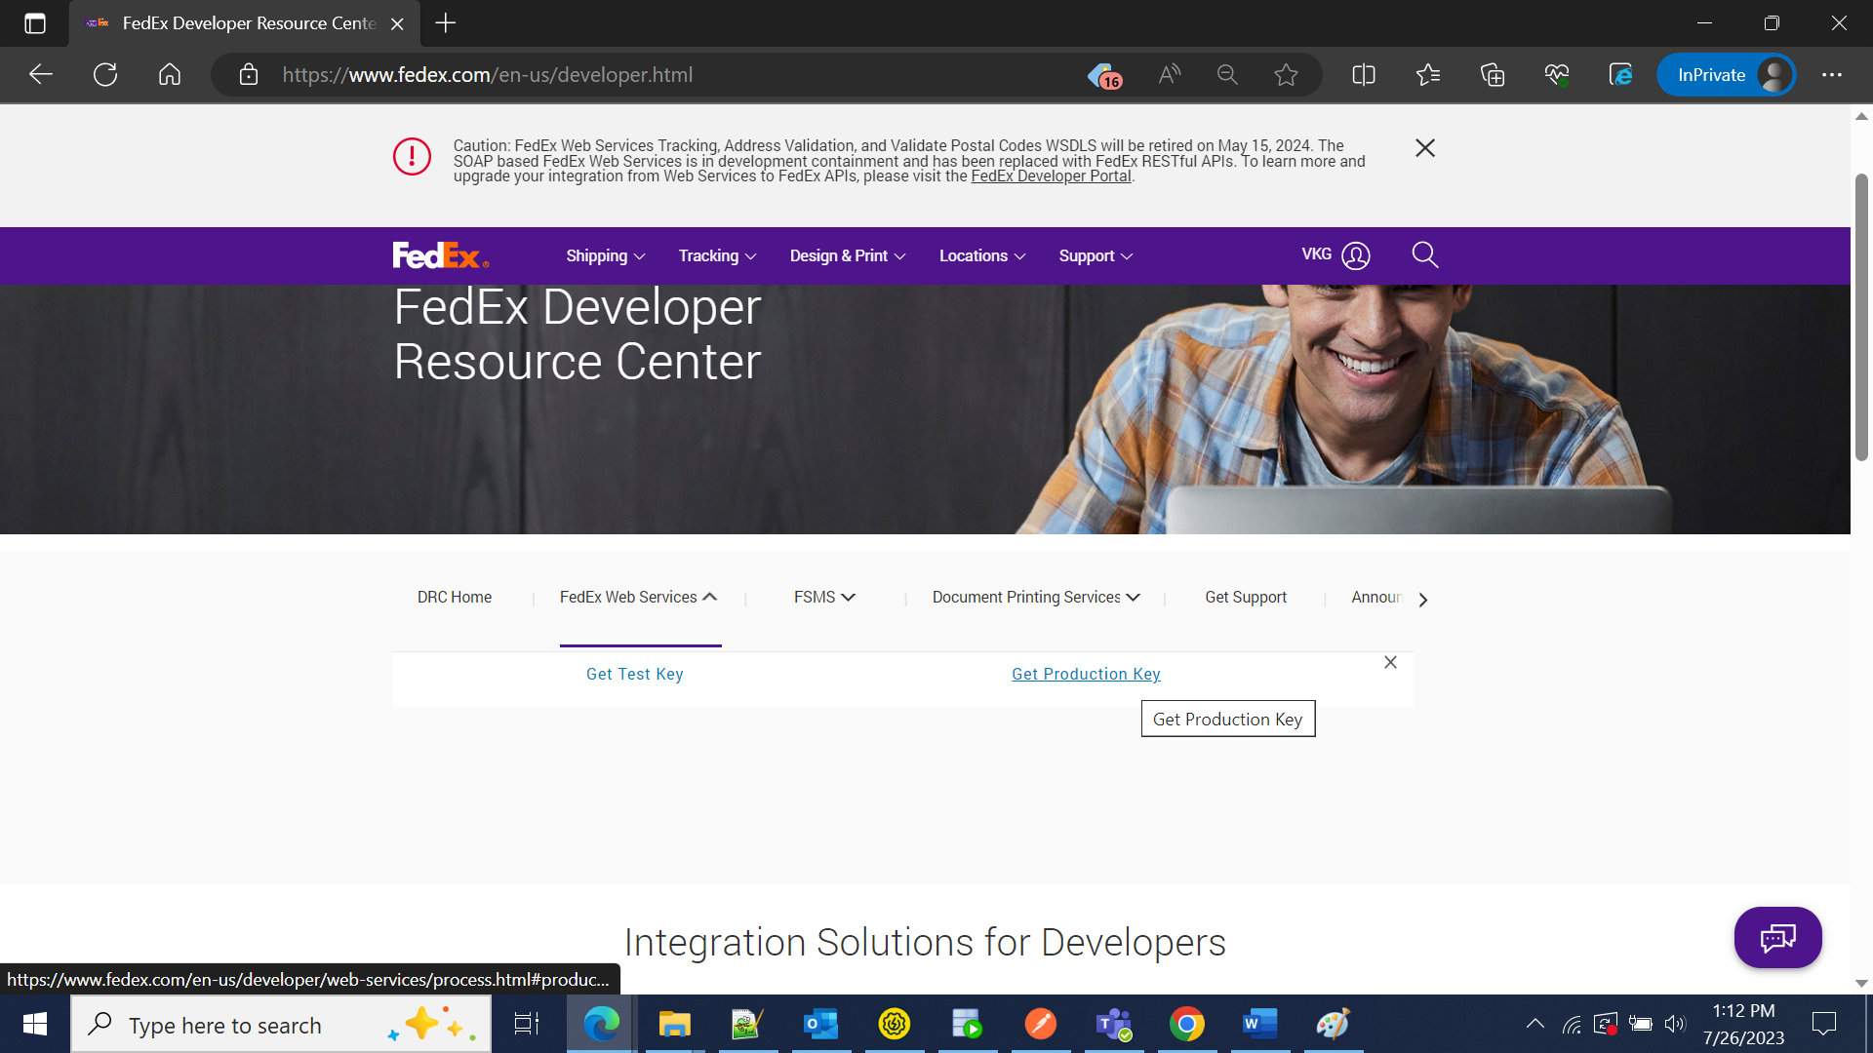
Task: Click the browser address bar URL
Action: click(x=488, y=75)
